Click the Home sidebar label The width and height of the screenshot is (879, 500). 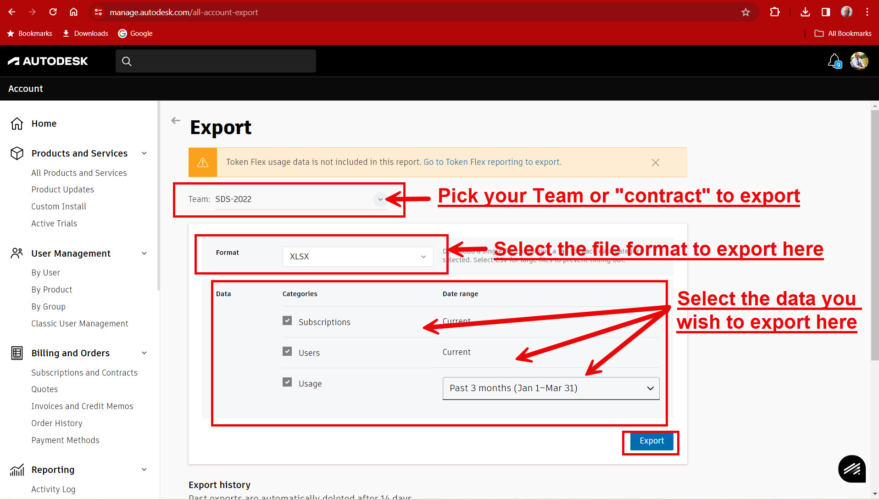point(44,124)
